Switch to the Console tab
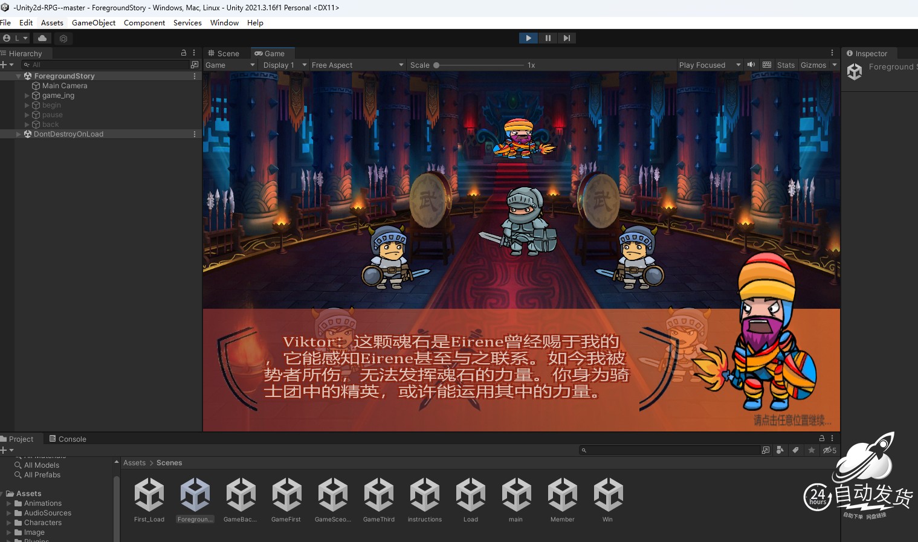The height and width of the screenshot is (542, 918). pyautogui.click(x=68, y=439)
